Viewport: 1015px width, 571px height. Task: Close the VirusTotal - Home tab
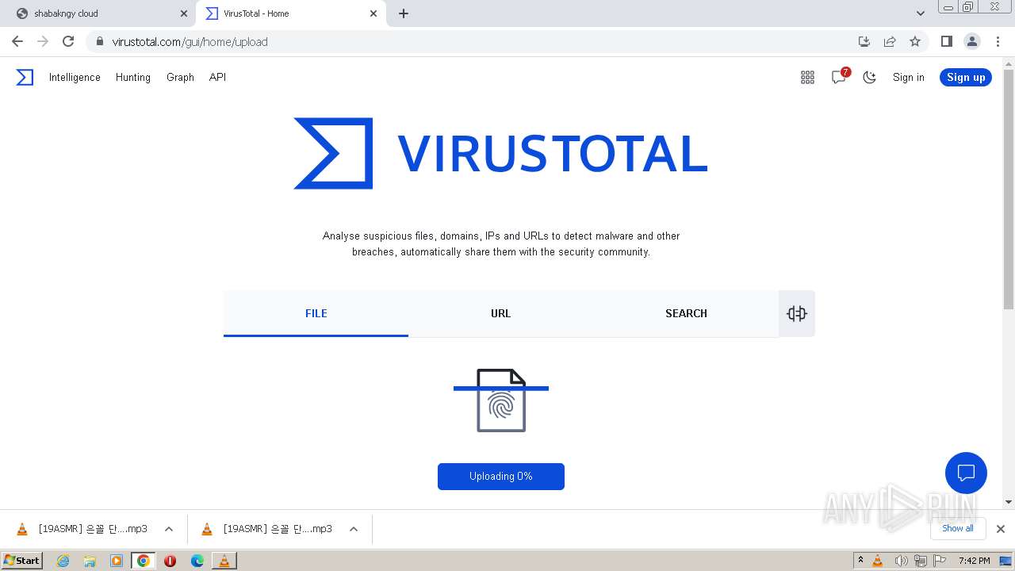[373, 13]
